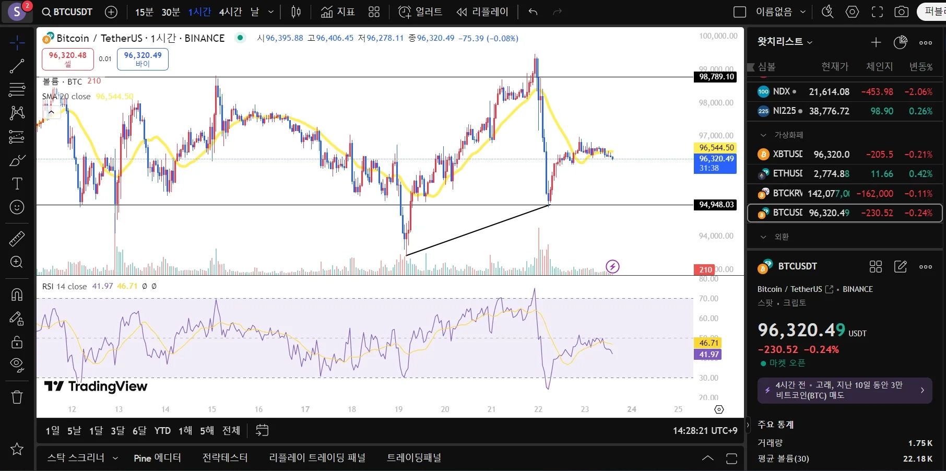This screenshot has width=946, height=471.
Task: Open the emoji and icons tool
Action: [x=17, y=207]
